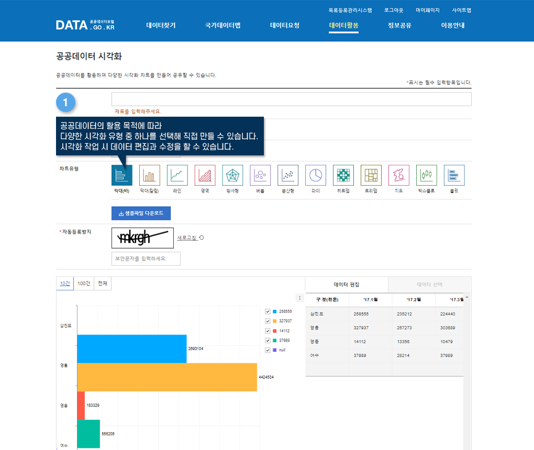Click the captcha text input field

click(x=146, y=258)
